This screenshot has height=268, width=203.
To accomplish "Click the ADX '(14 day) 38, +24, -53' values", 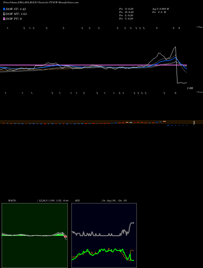I will pyautogui.click(x=114, y=201).
